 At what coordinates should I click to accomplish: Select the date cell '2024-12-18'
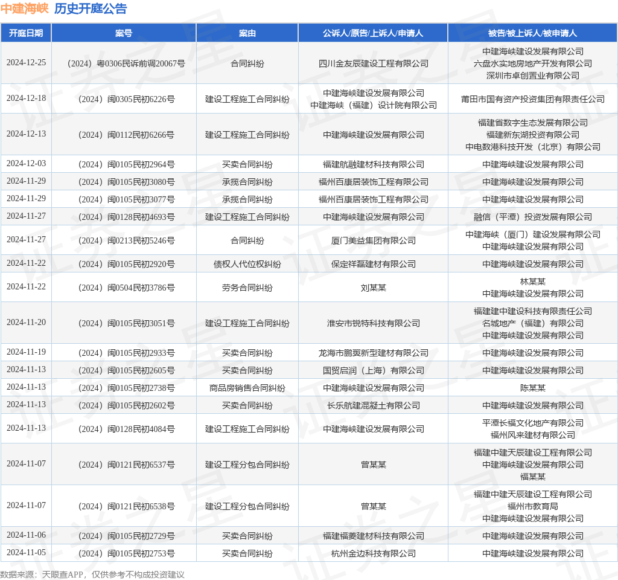coord(26,98)
